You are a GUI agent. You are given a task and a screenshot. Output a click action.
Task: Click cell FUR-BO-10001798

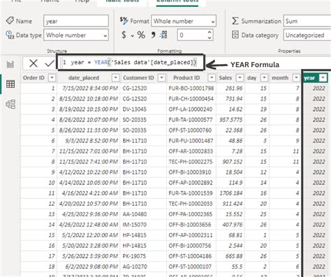pos(191,89)
